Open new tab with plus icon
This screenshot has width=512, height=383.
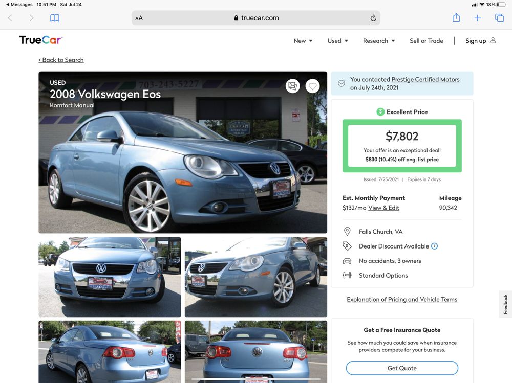[477, 18]
